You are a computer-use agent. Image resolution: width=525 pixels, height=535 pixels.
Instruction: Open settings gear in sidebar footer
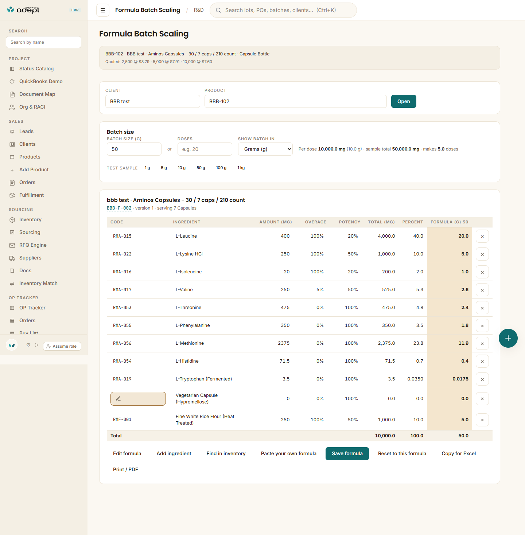[x=28, y=345]
